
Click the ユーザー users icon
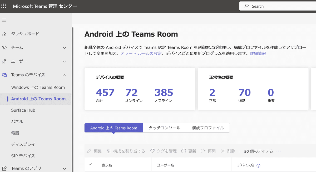tap(4, 61)
